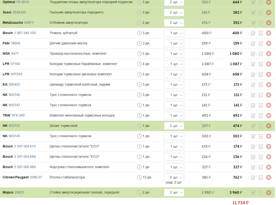Screen dimensions: 276x205
Task: Show delivery clock for Citroen/Peugeot 5096.07
Action: (x=139, y=177)
